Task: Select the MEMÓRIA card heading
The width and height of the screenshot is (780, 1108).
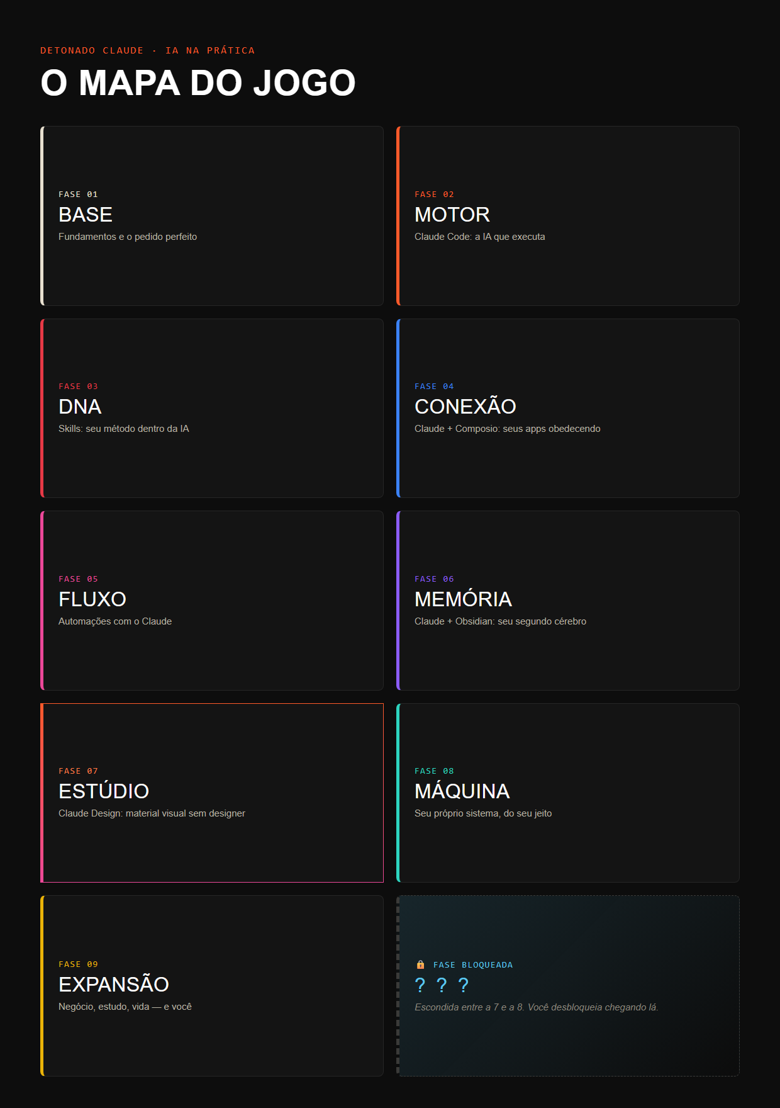Action: click(x=463, y=599)
